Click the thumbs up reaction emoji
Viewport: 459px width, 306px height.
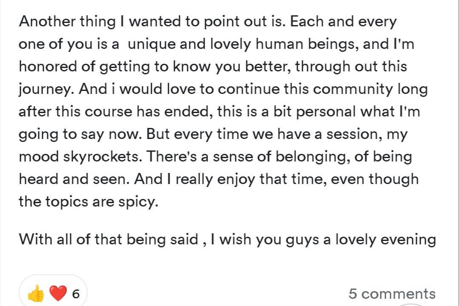pos(36,294)
